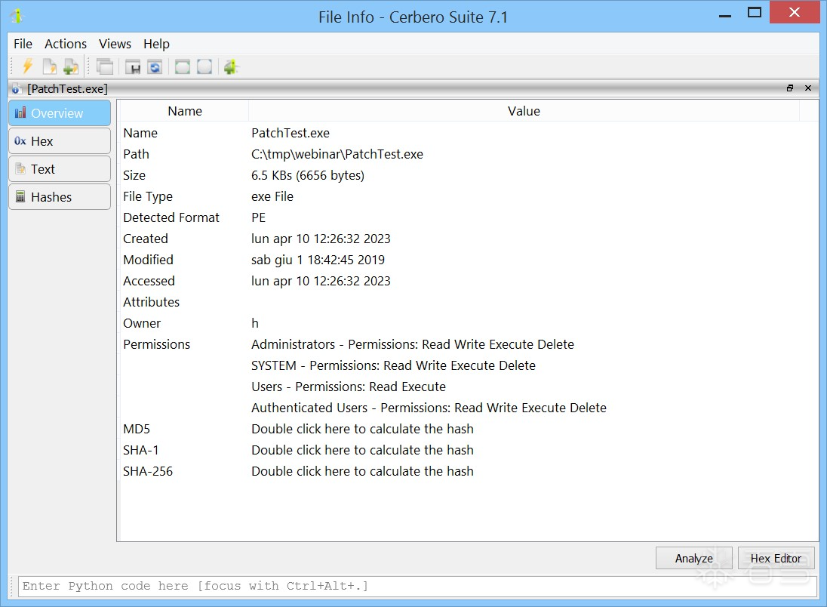This screenshot has width=827, height=607.
Task: Click the Cerbero app icon in title bar
Action: click(17, 17)
